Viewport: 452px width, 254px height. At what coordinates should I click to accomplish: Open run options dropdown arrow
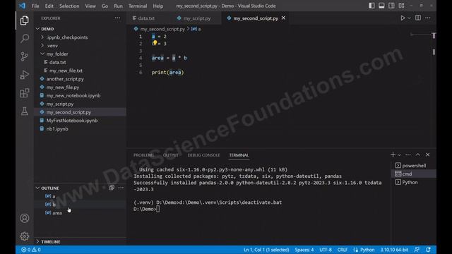click(409, 18)
